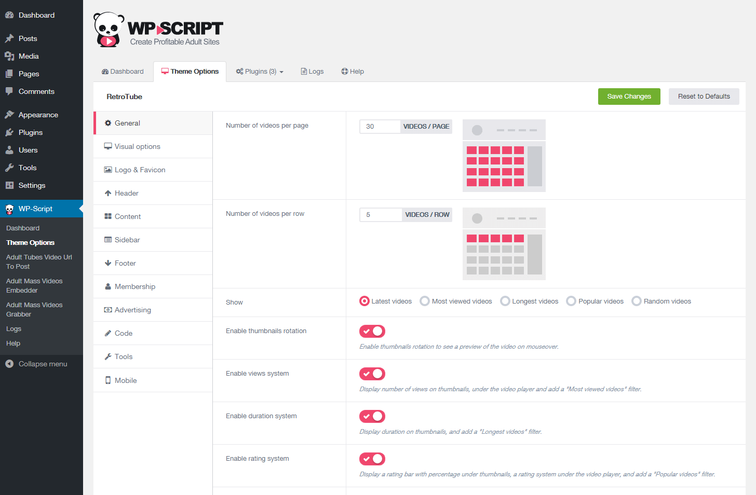Image resolution: width=756 pixels, height=495 pixels.
Task: Disable the rating system
Action: coord(372,459)
